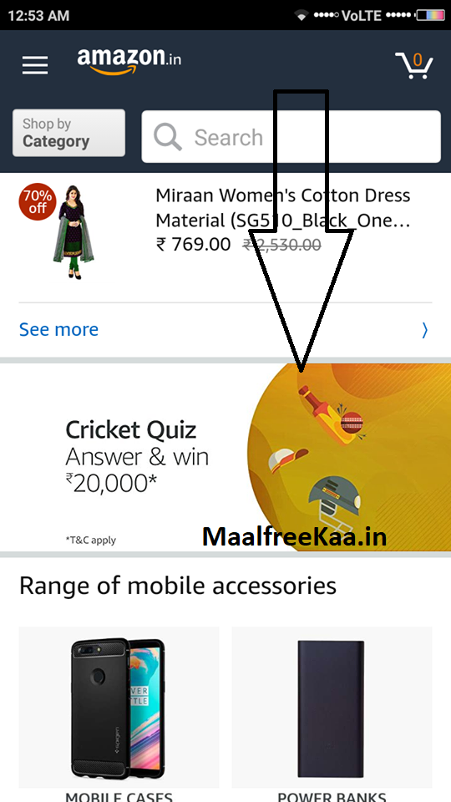Tap the search magnifier icon
Screen dimensions: 451x802
[x=168, y=137]
